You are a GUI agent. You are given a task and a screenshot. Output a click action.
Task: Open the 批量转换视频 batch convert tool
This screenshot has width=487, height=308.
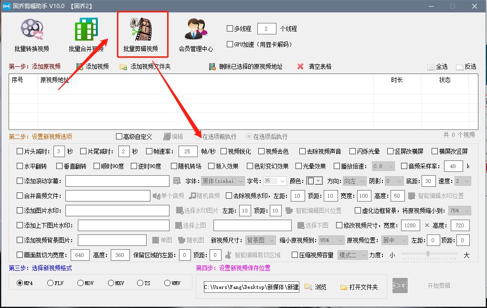click(x=32, y=33)
